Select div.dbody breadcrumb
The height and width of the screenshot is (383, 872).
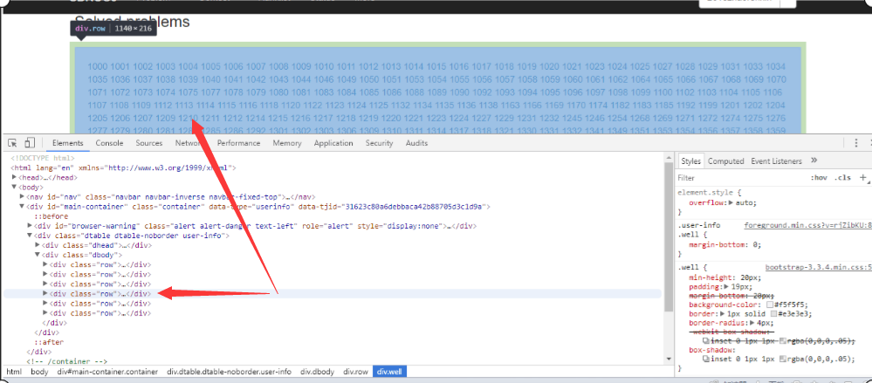point(317,372)
